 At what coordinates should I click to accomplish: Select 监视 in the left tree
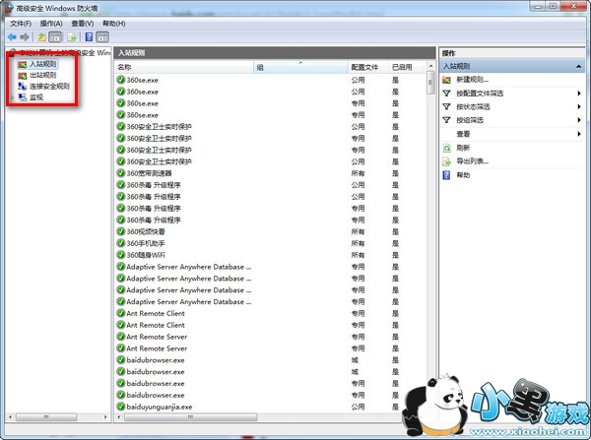36,97
